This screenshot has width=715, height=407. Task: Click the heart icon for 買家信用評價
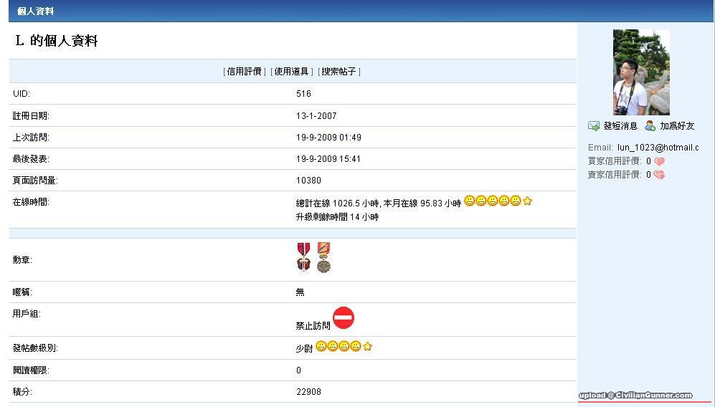pyautogui.click(x=659, y=161)
